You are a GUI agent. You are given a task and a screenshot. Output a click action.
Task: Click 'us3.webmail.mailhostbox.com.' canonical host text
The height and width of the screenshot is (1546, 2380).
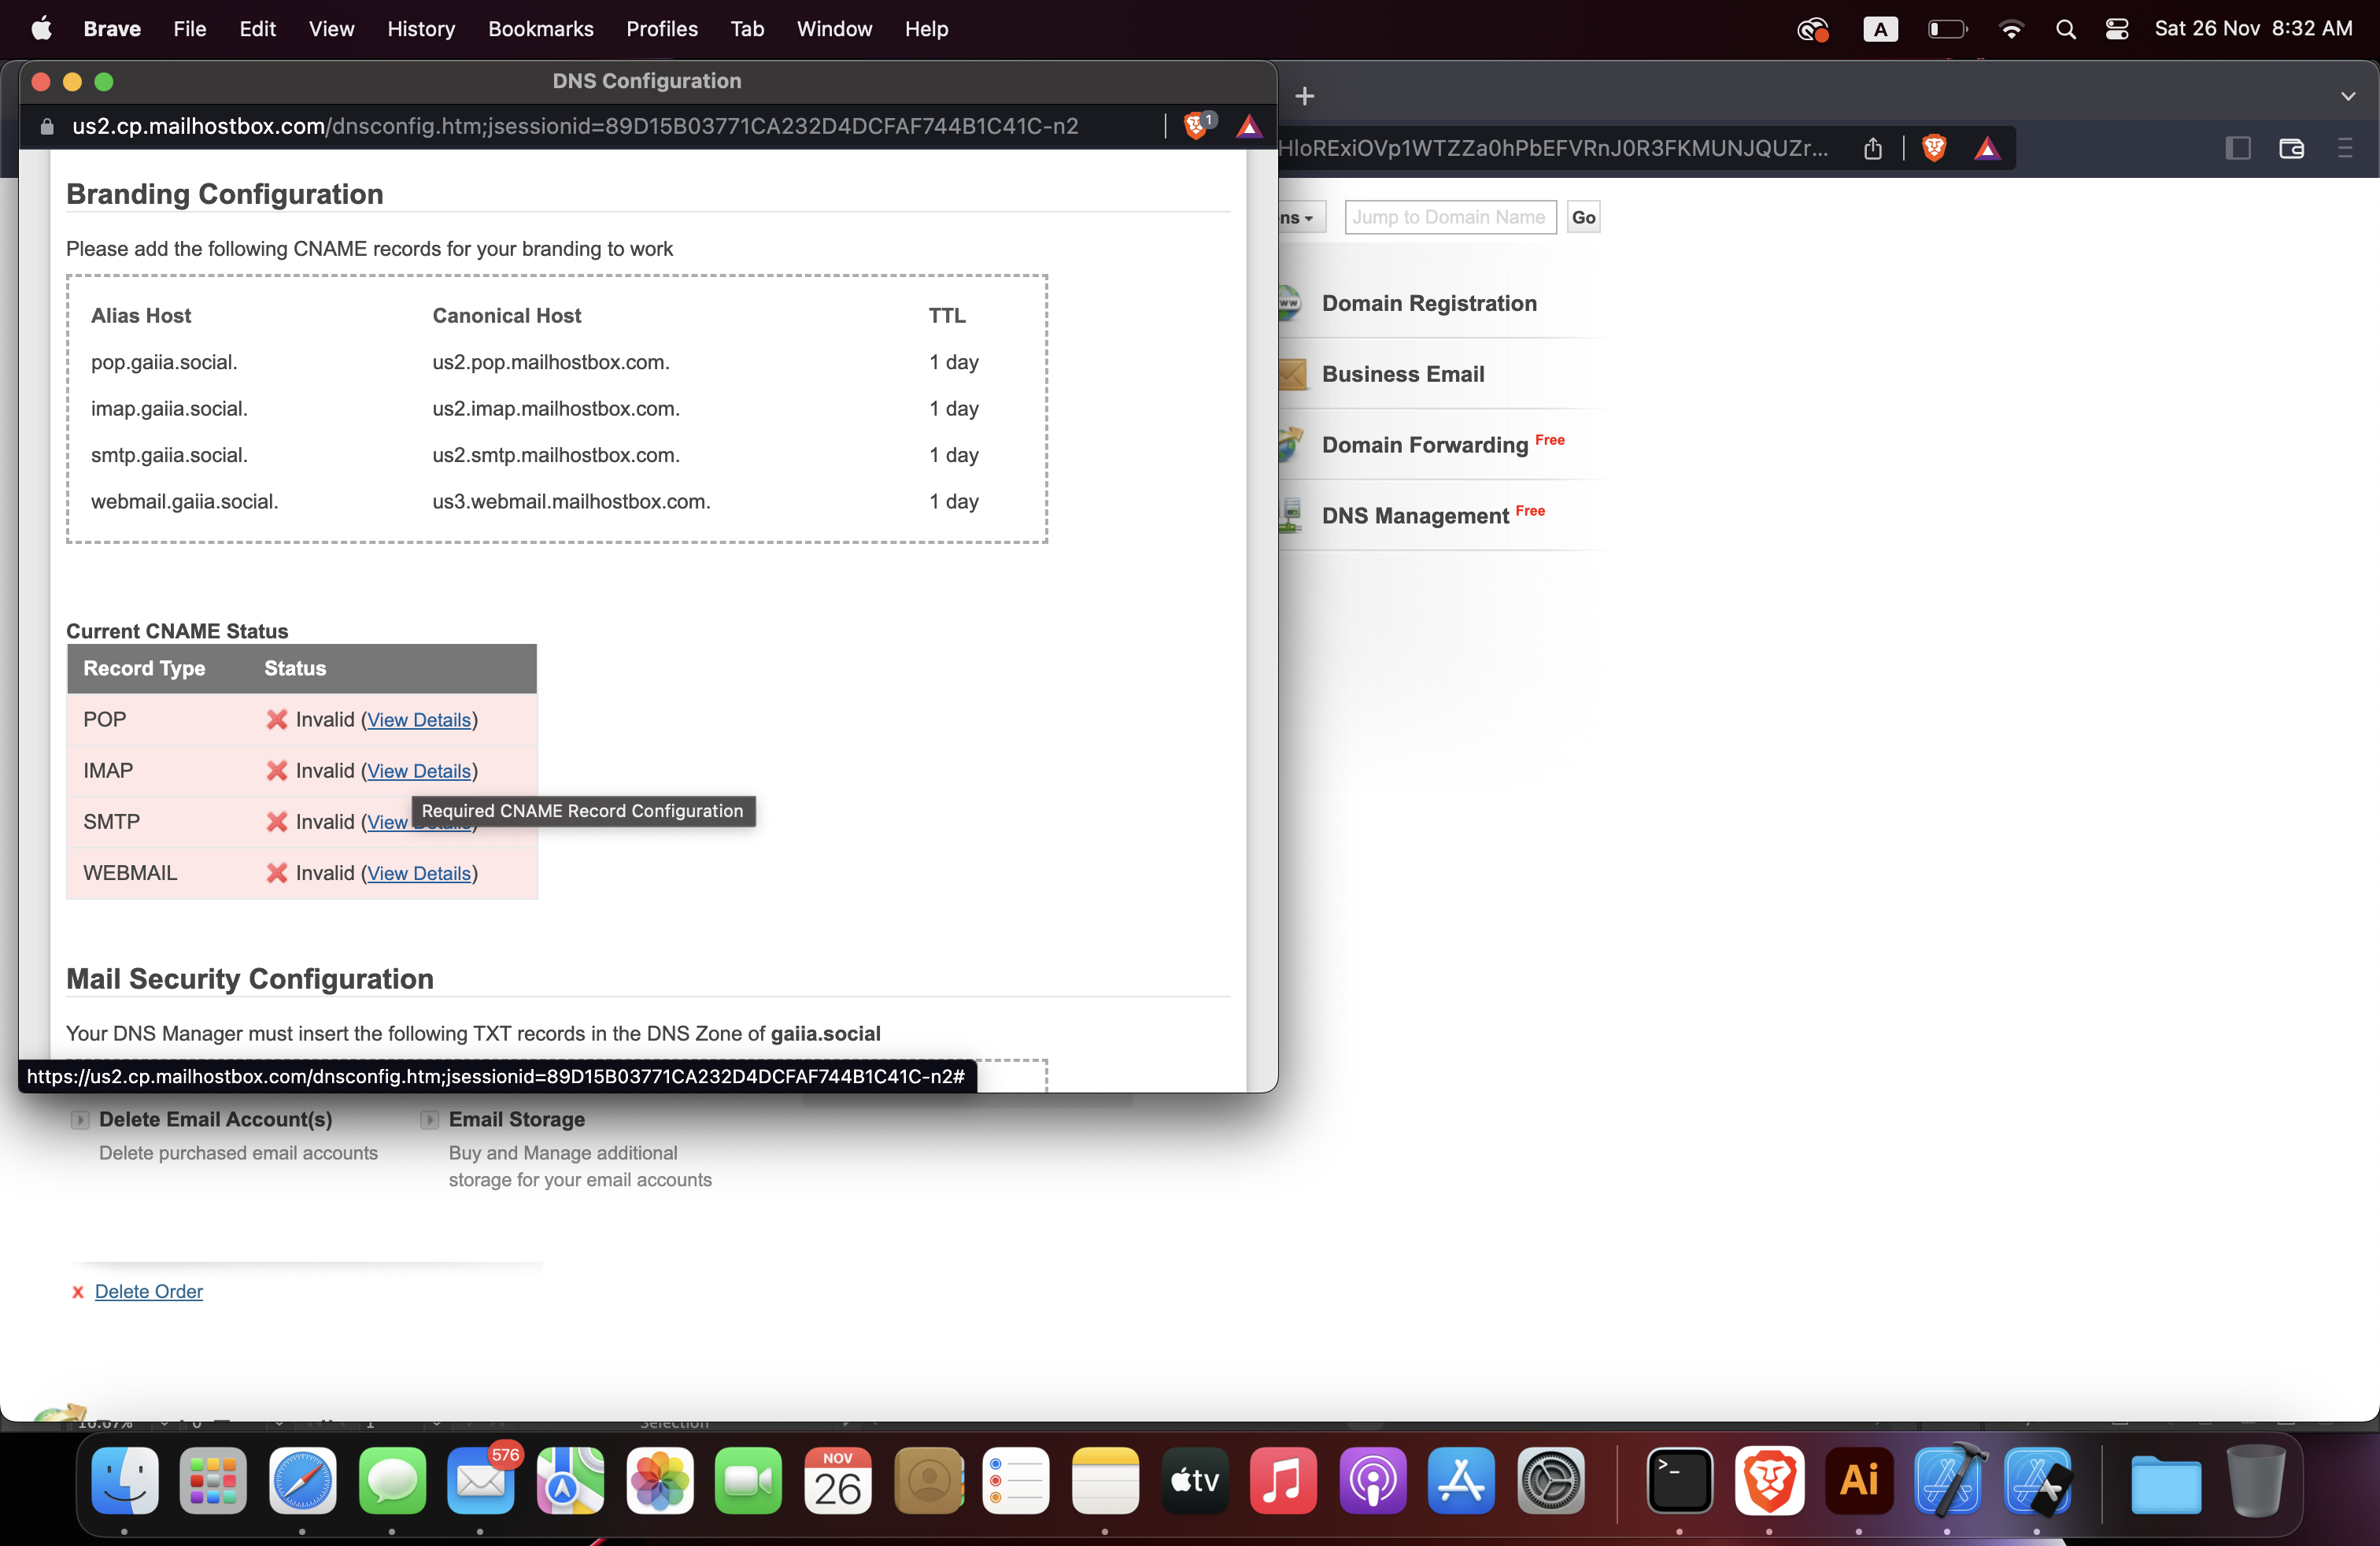(571, 501)
